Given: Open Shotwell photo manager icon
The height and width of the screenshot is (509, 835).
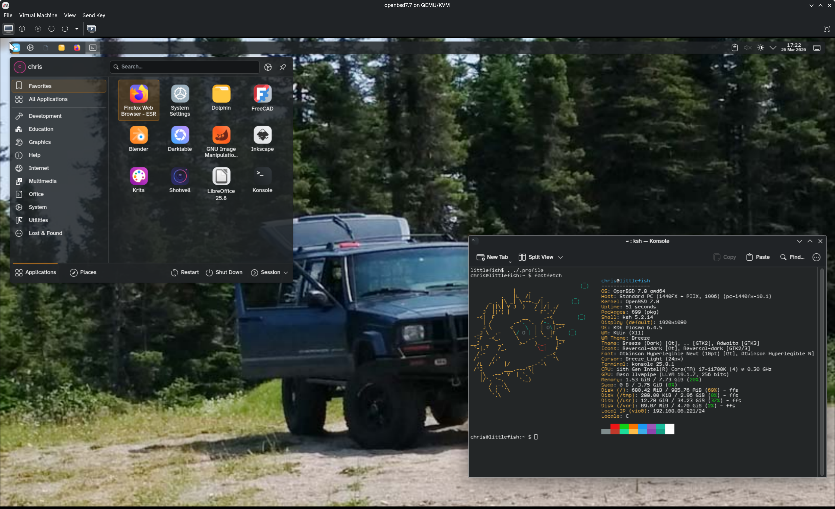Looking at the screenshot, I should [180, 176].
